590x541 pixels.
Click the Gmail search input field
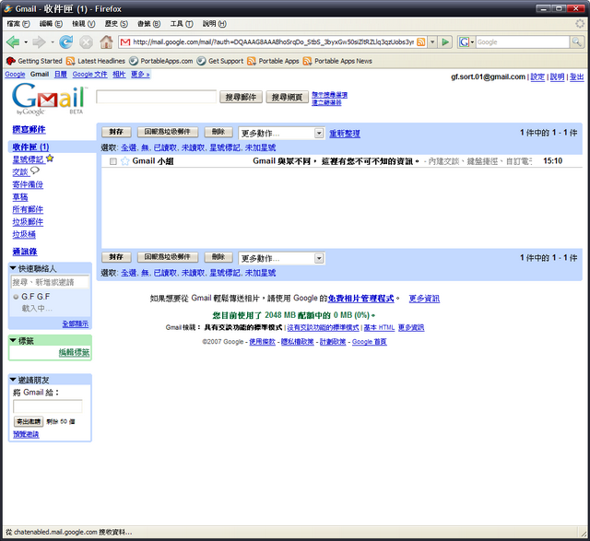click(156, 97)
